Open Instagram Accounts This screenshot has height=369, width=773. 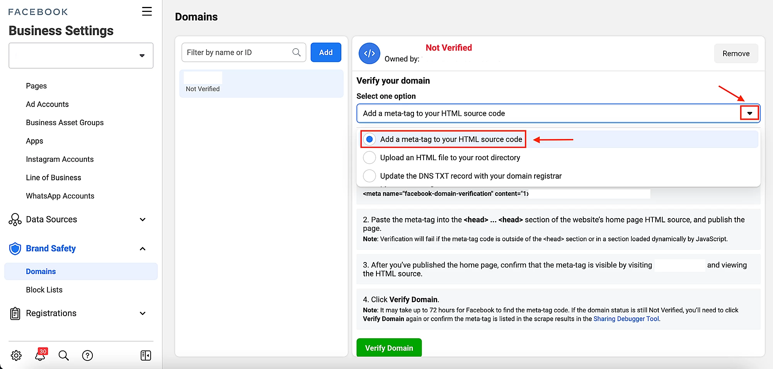point(60,159)
